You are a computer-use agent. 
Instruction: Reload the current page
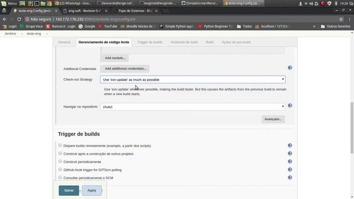[x=19, y=19]
